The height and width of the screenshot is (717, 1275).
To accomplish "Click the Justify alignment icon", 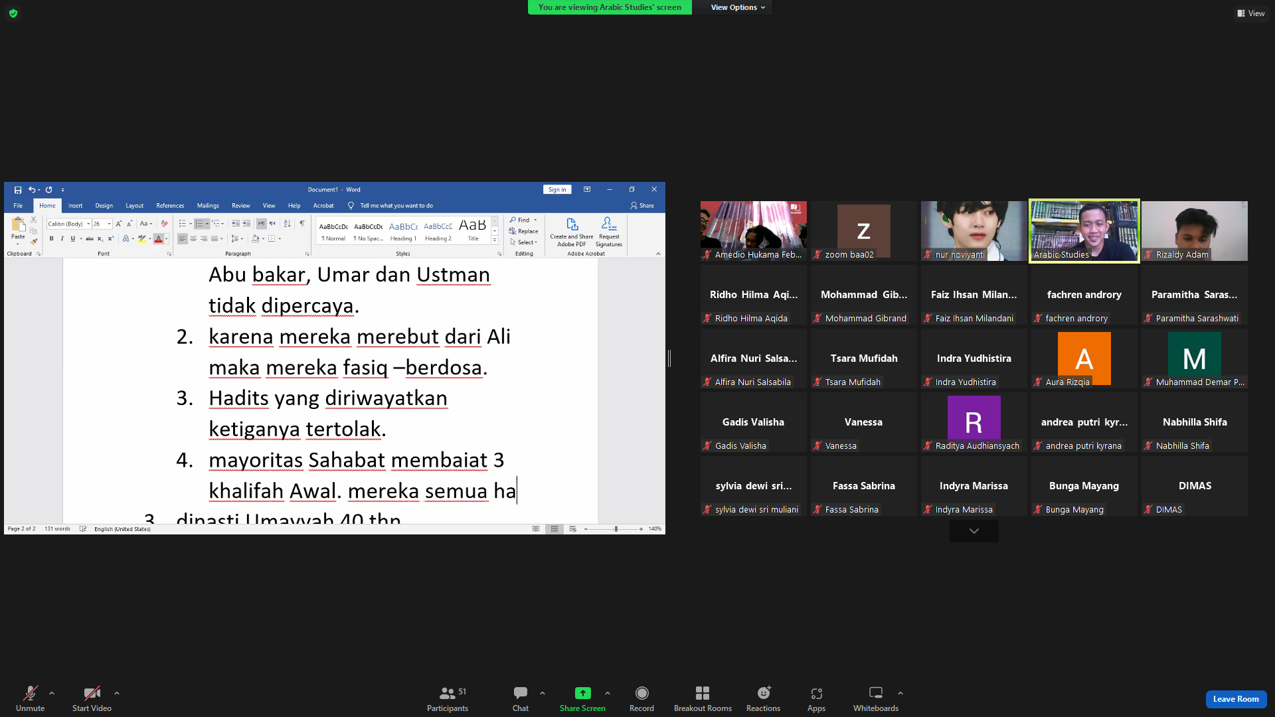I will [214, 239].
